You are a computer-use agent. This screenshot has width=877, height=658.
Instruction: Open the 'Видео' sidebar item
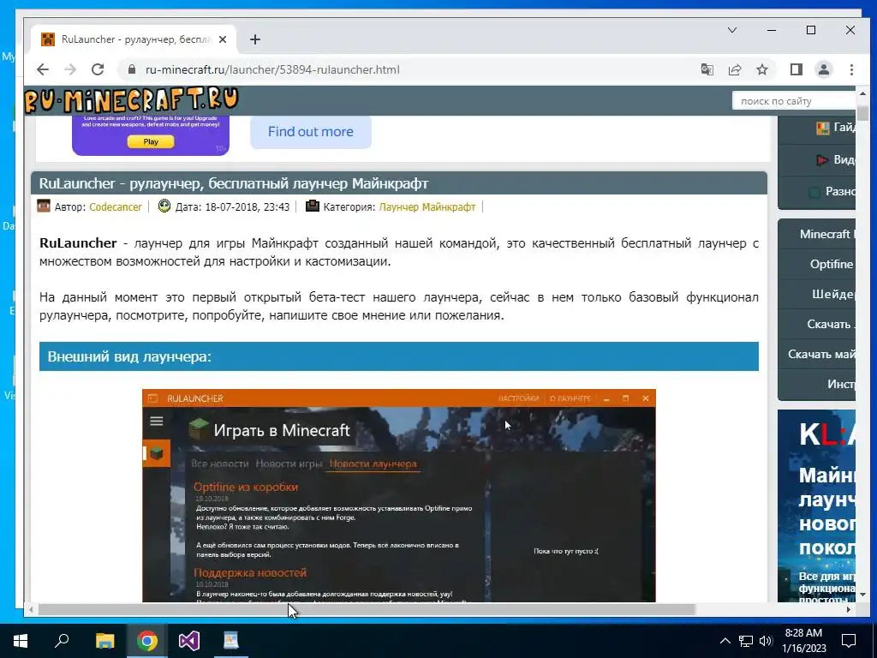817,160
